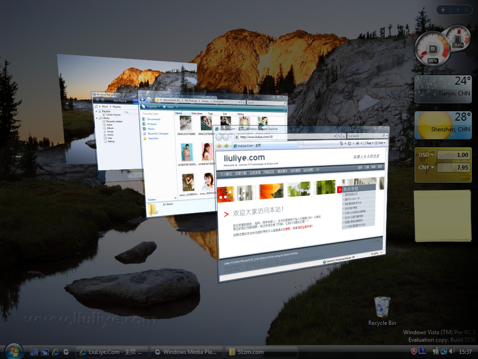The image size is (478, 359).
Task: Launch Internet Explorer from Quick Launch
Action: [x=56, y=352]
